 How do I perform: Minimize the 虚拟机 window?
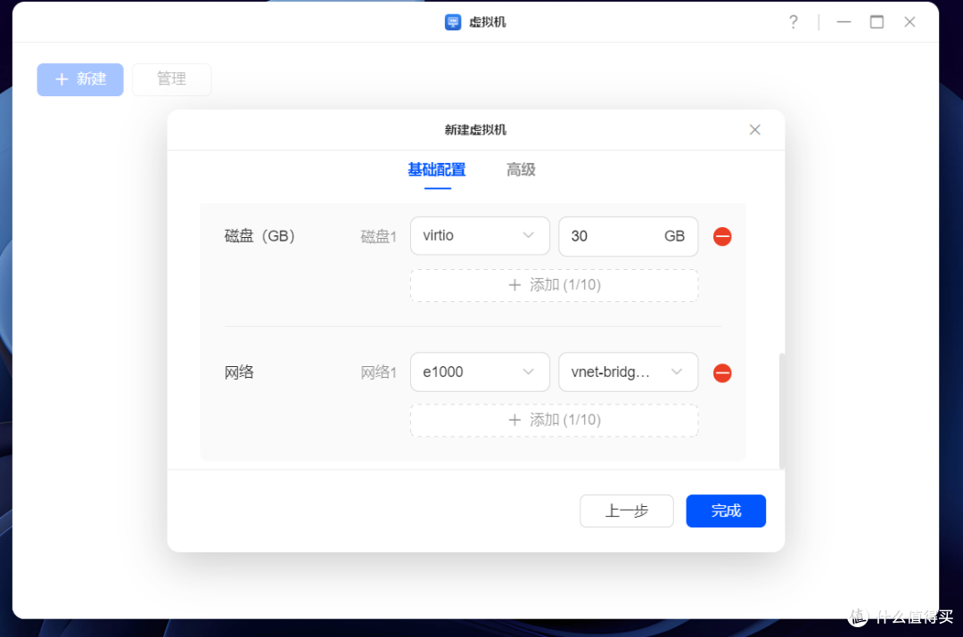point(844,22)
